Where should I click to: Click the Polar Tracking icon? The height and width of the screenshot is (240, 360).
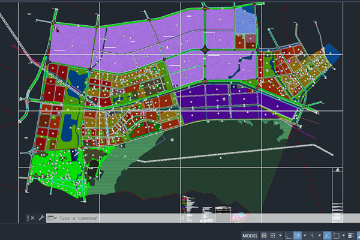click(298, 235)
